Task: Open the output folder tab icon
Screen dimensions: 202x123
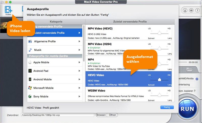Action: pyautogui.click(x=189, y=70)
